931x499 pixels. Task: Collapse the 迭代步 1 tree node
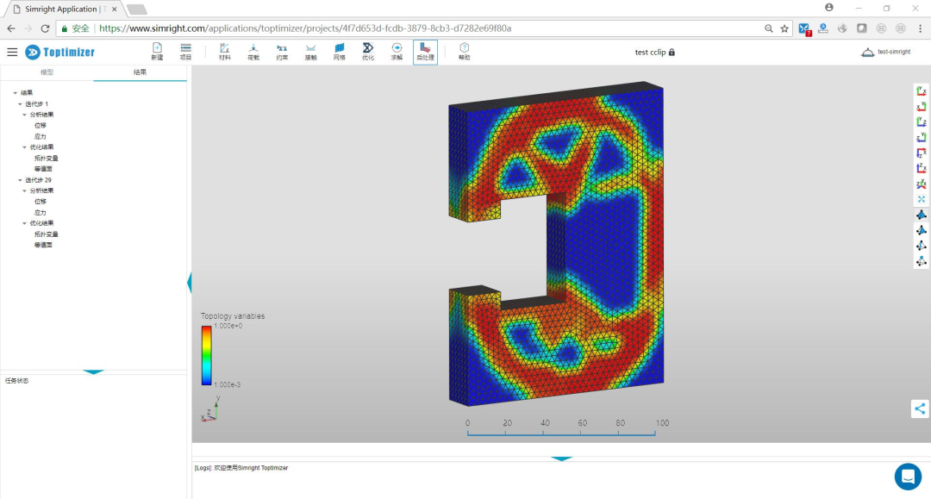pyautogui.click(x=20, y=103)
